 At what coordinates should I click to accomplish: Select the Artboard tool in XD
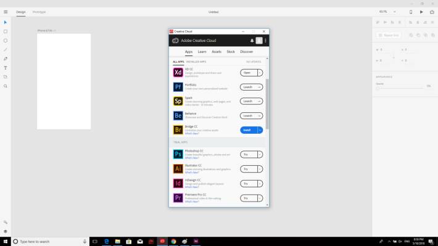6,77
